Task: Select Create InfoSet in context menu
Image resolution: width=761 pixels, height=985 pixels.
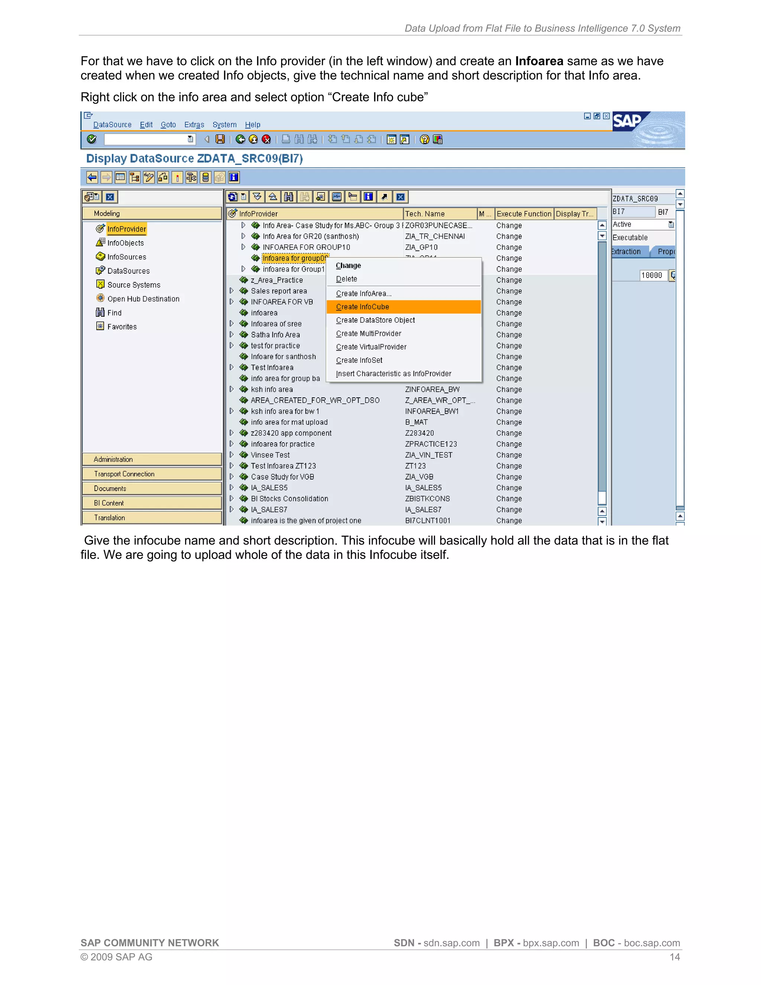Action: pos(404,360)
